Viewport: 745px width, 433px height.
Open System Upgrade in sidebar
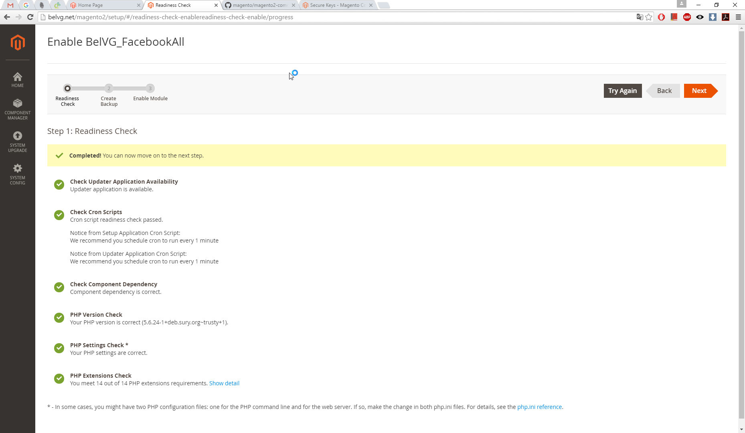pyautogui.click(x=18, y=142)
